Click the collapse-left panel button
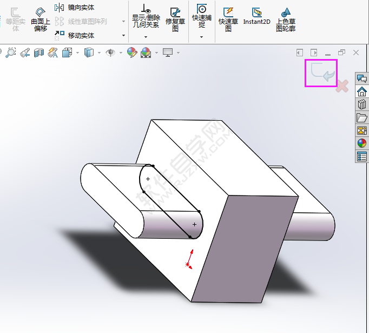 pos(300,53)
